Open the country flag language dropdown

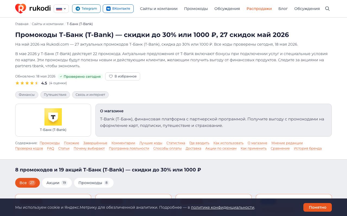61,9
